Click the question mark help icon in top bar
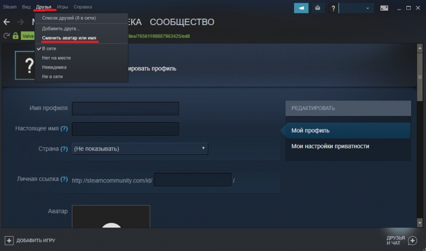426x251 pixels. click(333, 9)
